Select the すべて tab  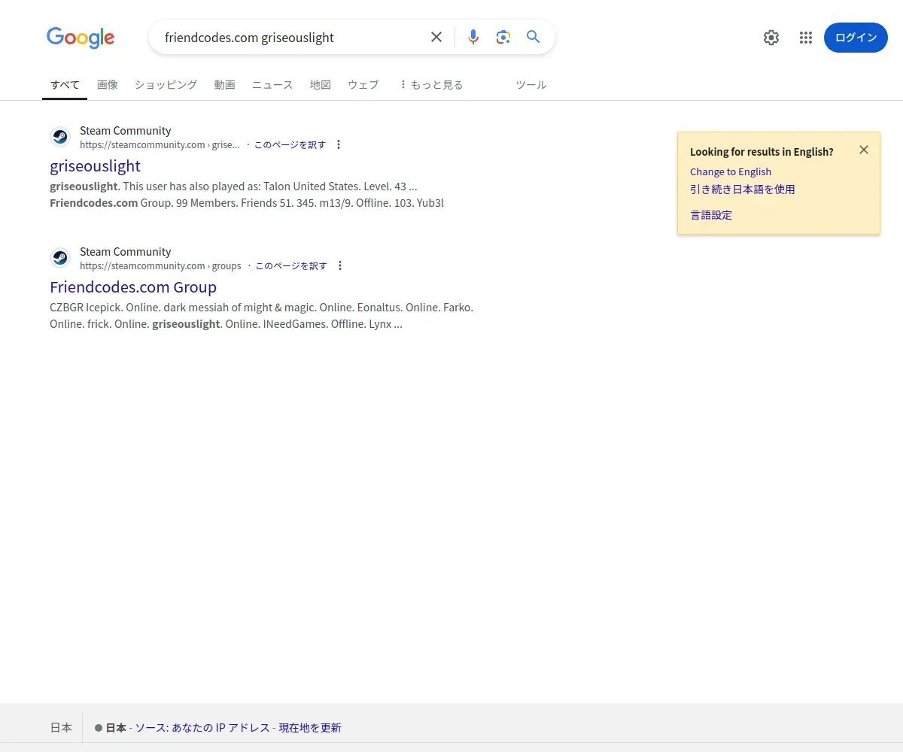tap(65, 85)
